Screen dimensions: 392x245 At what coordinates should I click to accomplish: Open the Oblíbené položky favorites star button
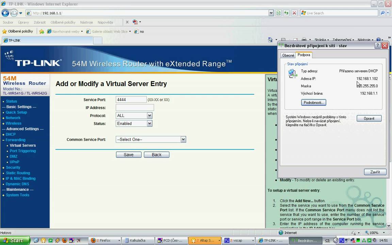pyautogui.click(x=17, y=31)
